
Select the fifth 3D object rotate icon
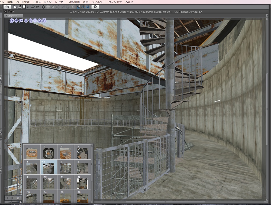(x=31, y=21)
